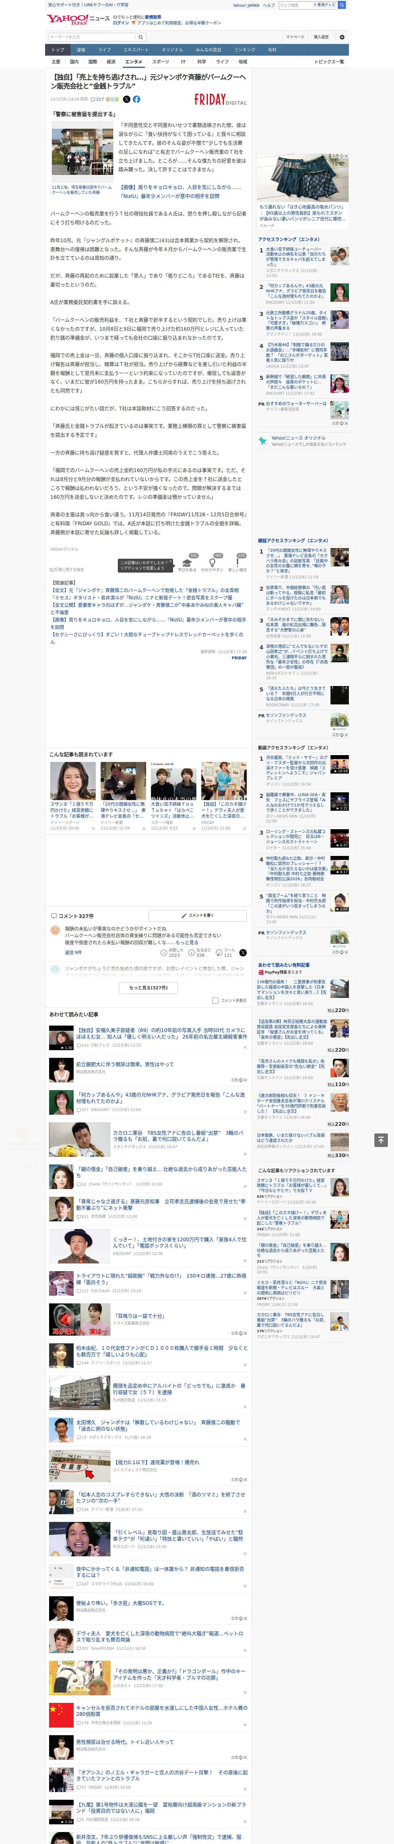Viewport: 394px width, 1844px height.
Task: Open マイページ link
Action: [295, 37]
